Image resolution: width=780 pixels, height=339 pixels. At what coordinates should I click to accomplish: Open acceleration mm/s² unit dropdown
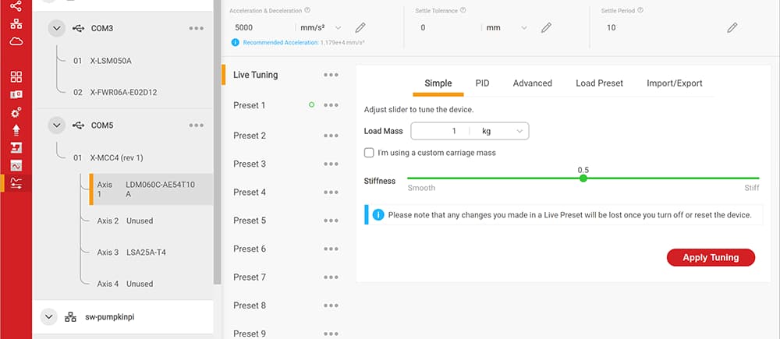[x=316, y=28]
